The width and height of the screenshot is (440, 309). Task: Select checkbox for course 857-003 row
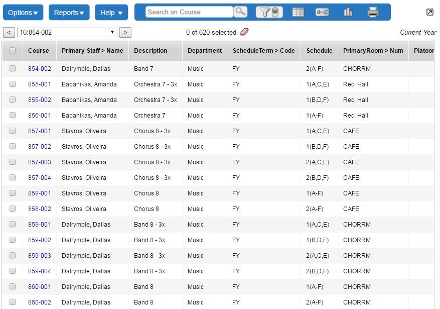click(x=13, y=162)
